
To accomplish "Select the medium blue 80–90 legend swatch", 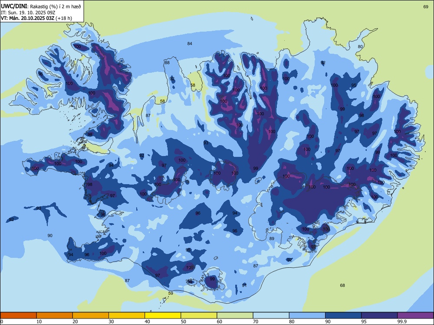I will 307,315.
